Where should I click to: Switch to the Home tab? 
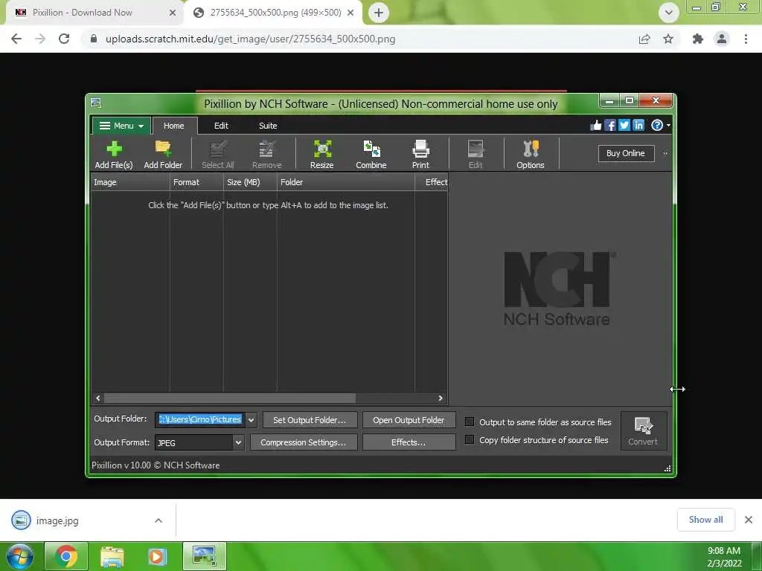point(174,126)
